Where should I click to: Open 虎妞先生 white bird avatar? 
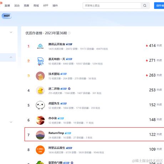click(x=40, y=106)
